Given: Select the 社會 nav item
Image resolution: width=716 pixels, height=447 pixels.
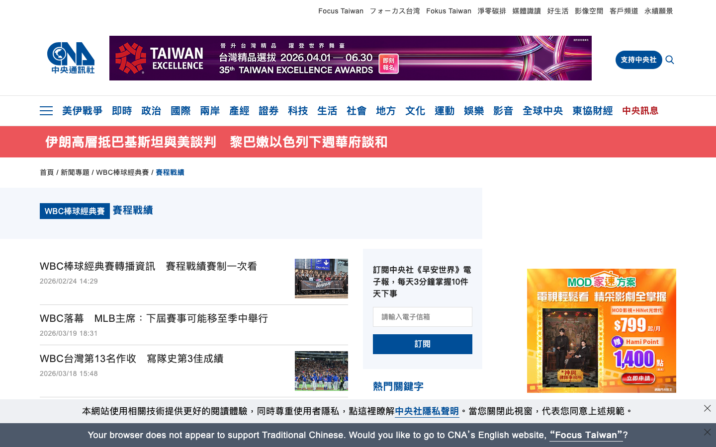Looking at the screenshot, I should [357, 111].
